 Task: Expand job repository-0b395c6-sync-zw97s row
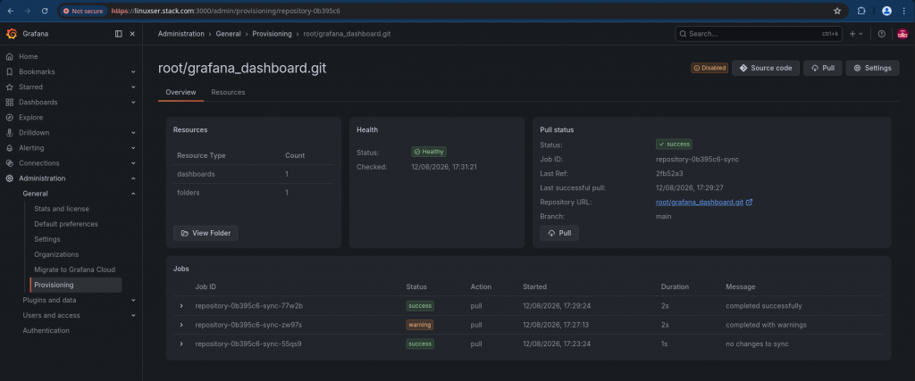pos(181,325)
